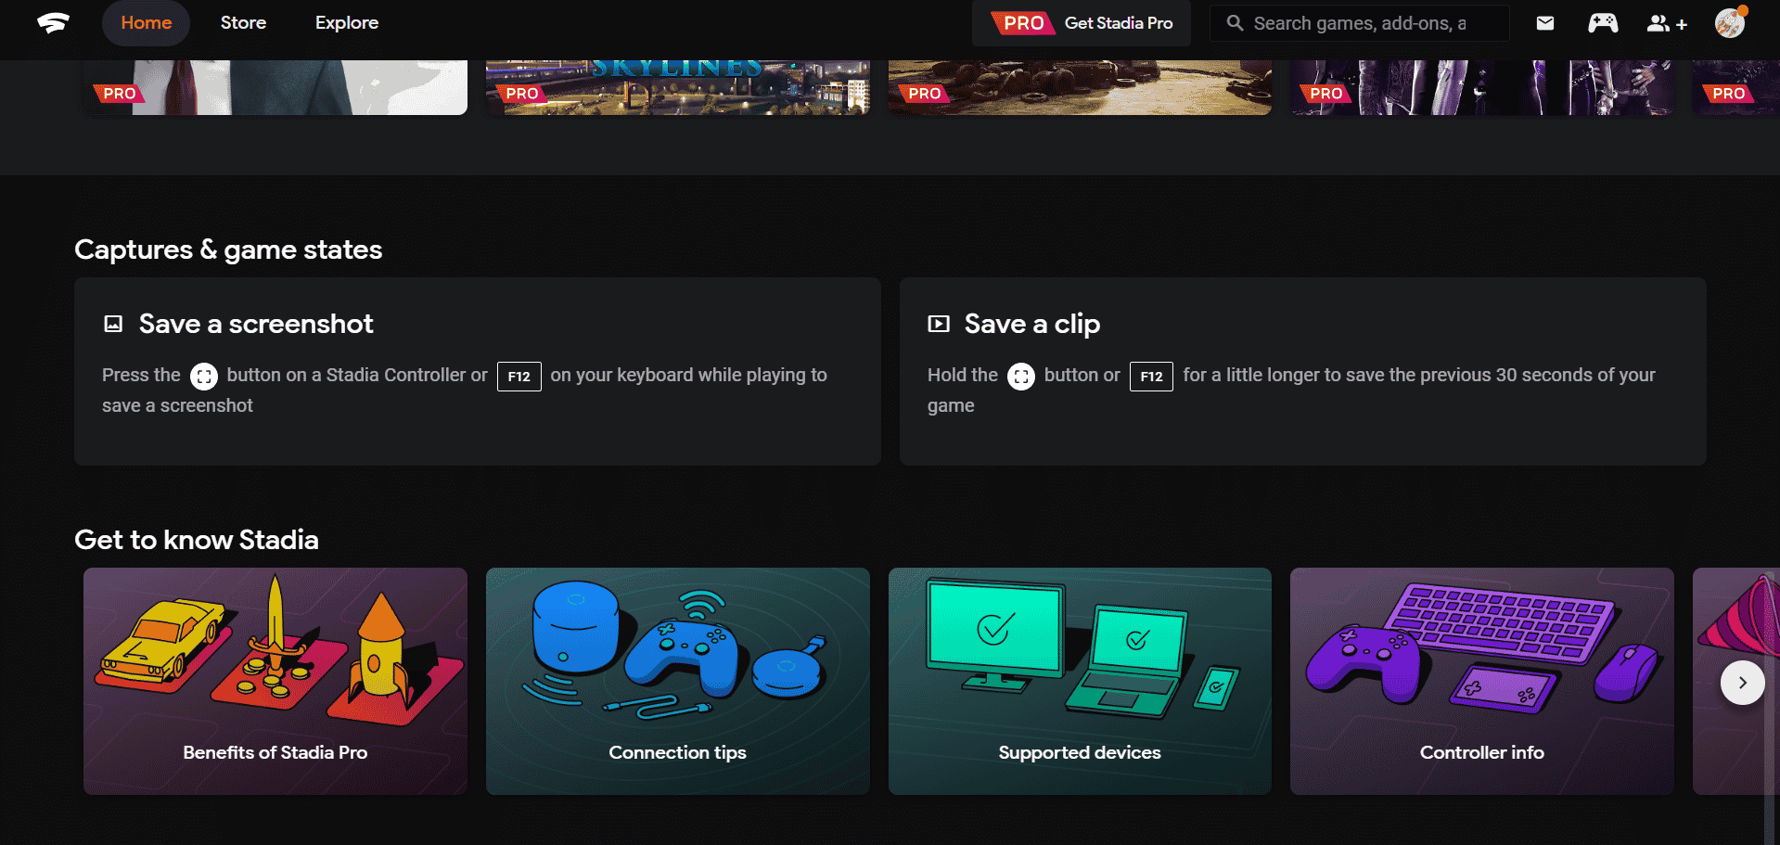This screenshot has width=1780, height=845.
Task: Switch to the Store tab
Action: [x=243, y=22]
